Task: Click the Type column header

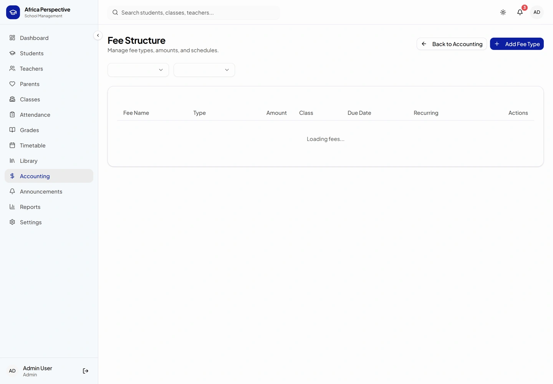Action: click(200, 113)
